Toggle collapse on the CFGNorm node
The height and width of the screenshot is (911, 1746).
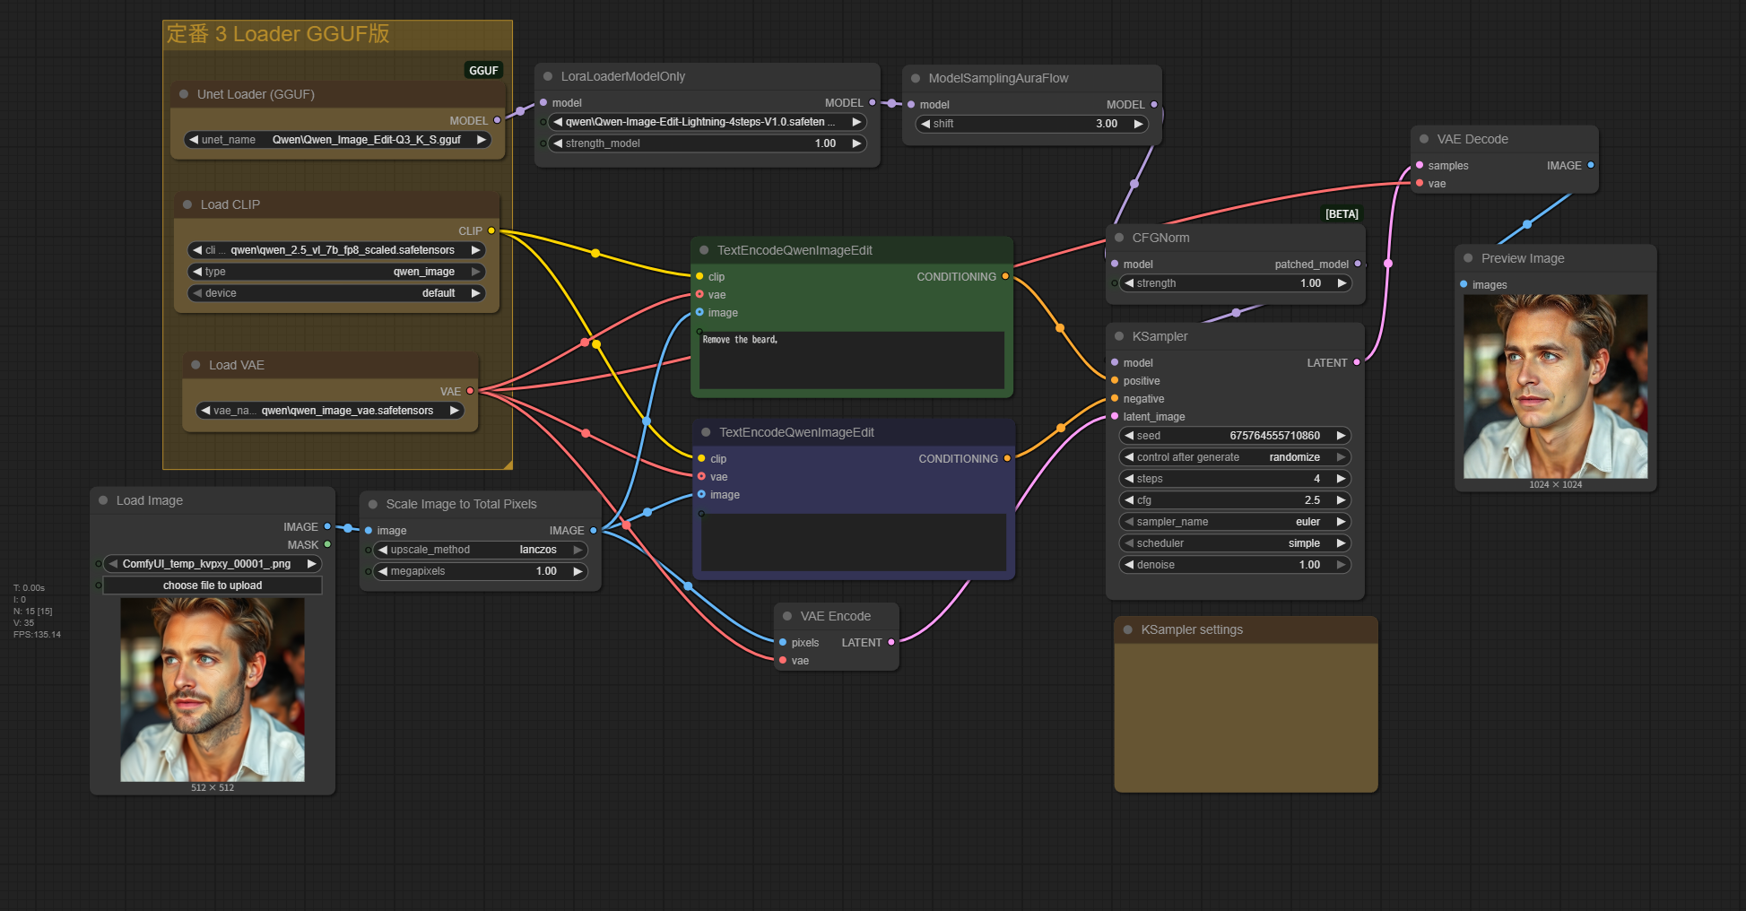1119,238
